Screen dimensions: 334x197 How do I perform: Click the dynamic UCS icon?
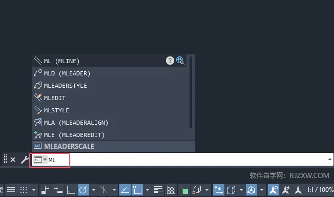pyautogui.click(x=218, y=189)
